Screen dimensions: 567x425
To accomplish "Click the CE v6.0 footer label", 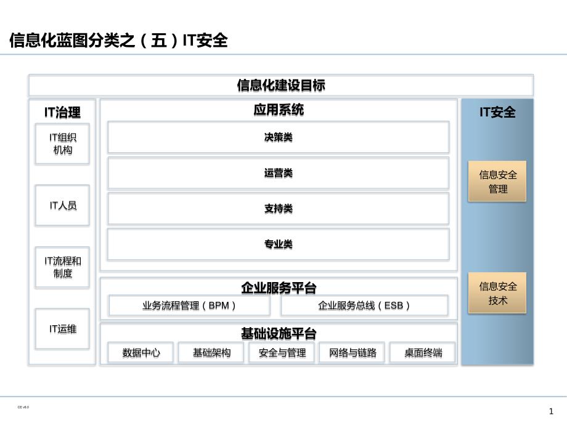I will point(23,407).
